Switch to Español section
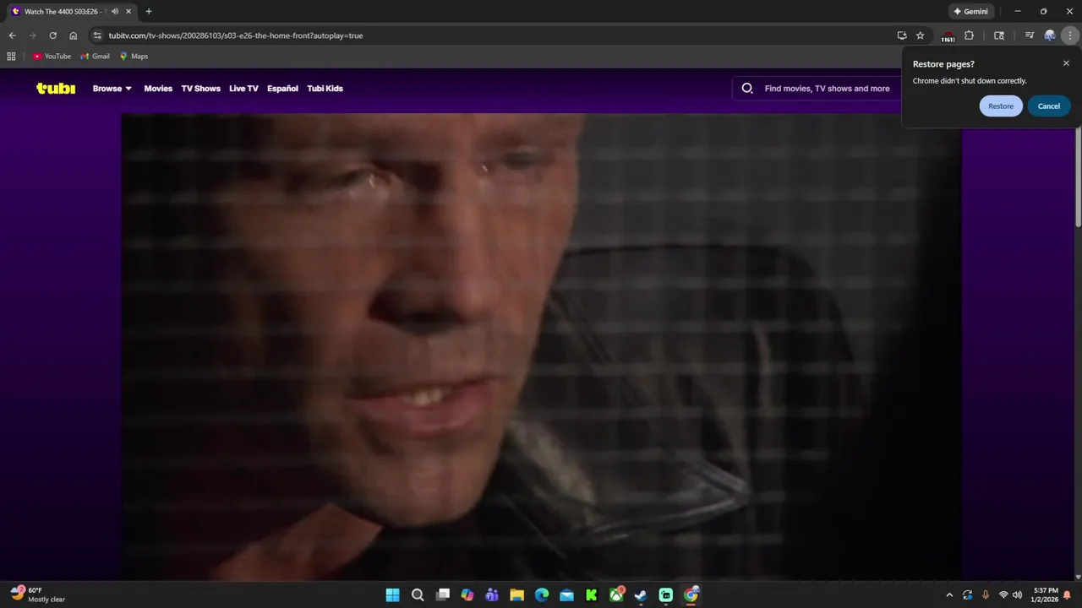Viewport: 1082px width, 608px height. click(x=282, y=89)
